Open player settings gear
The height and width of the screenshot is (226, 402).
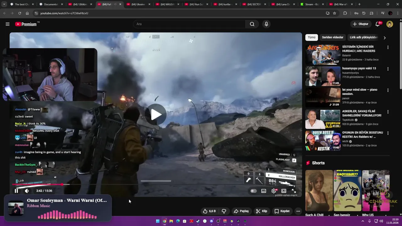[x=274, y=191]
